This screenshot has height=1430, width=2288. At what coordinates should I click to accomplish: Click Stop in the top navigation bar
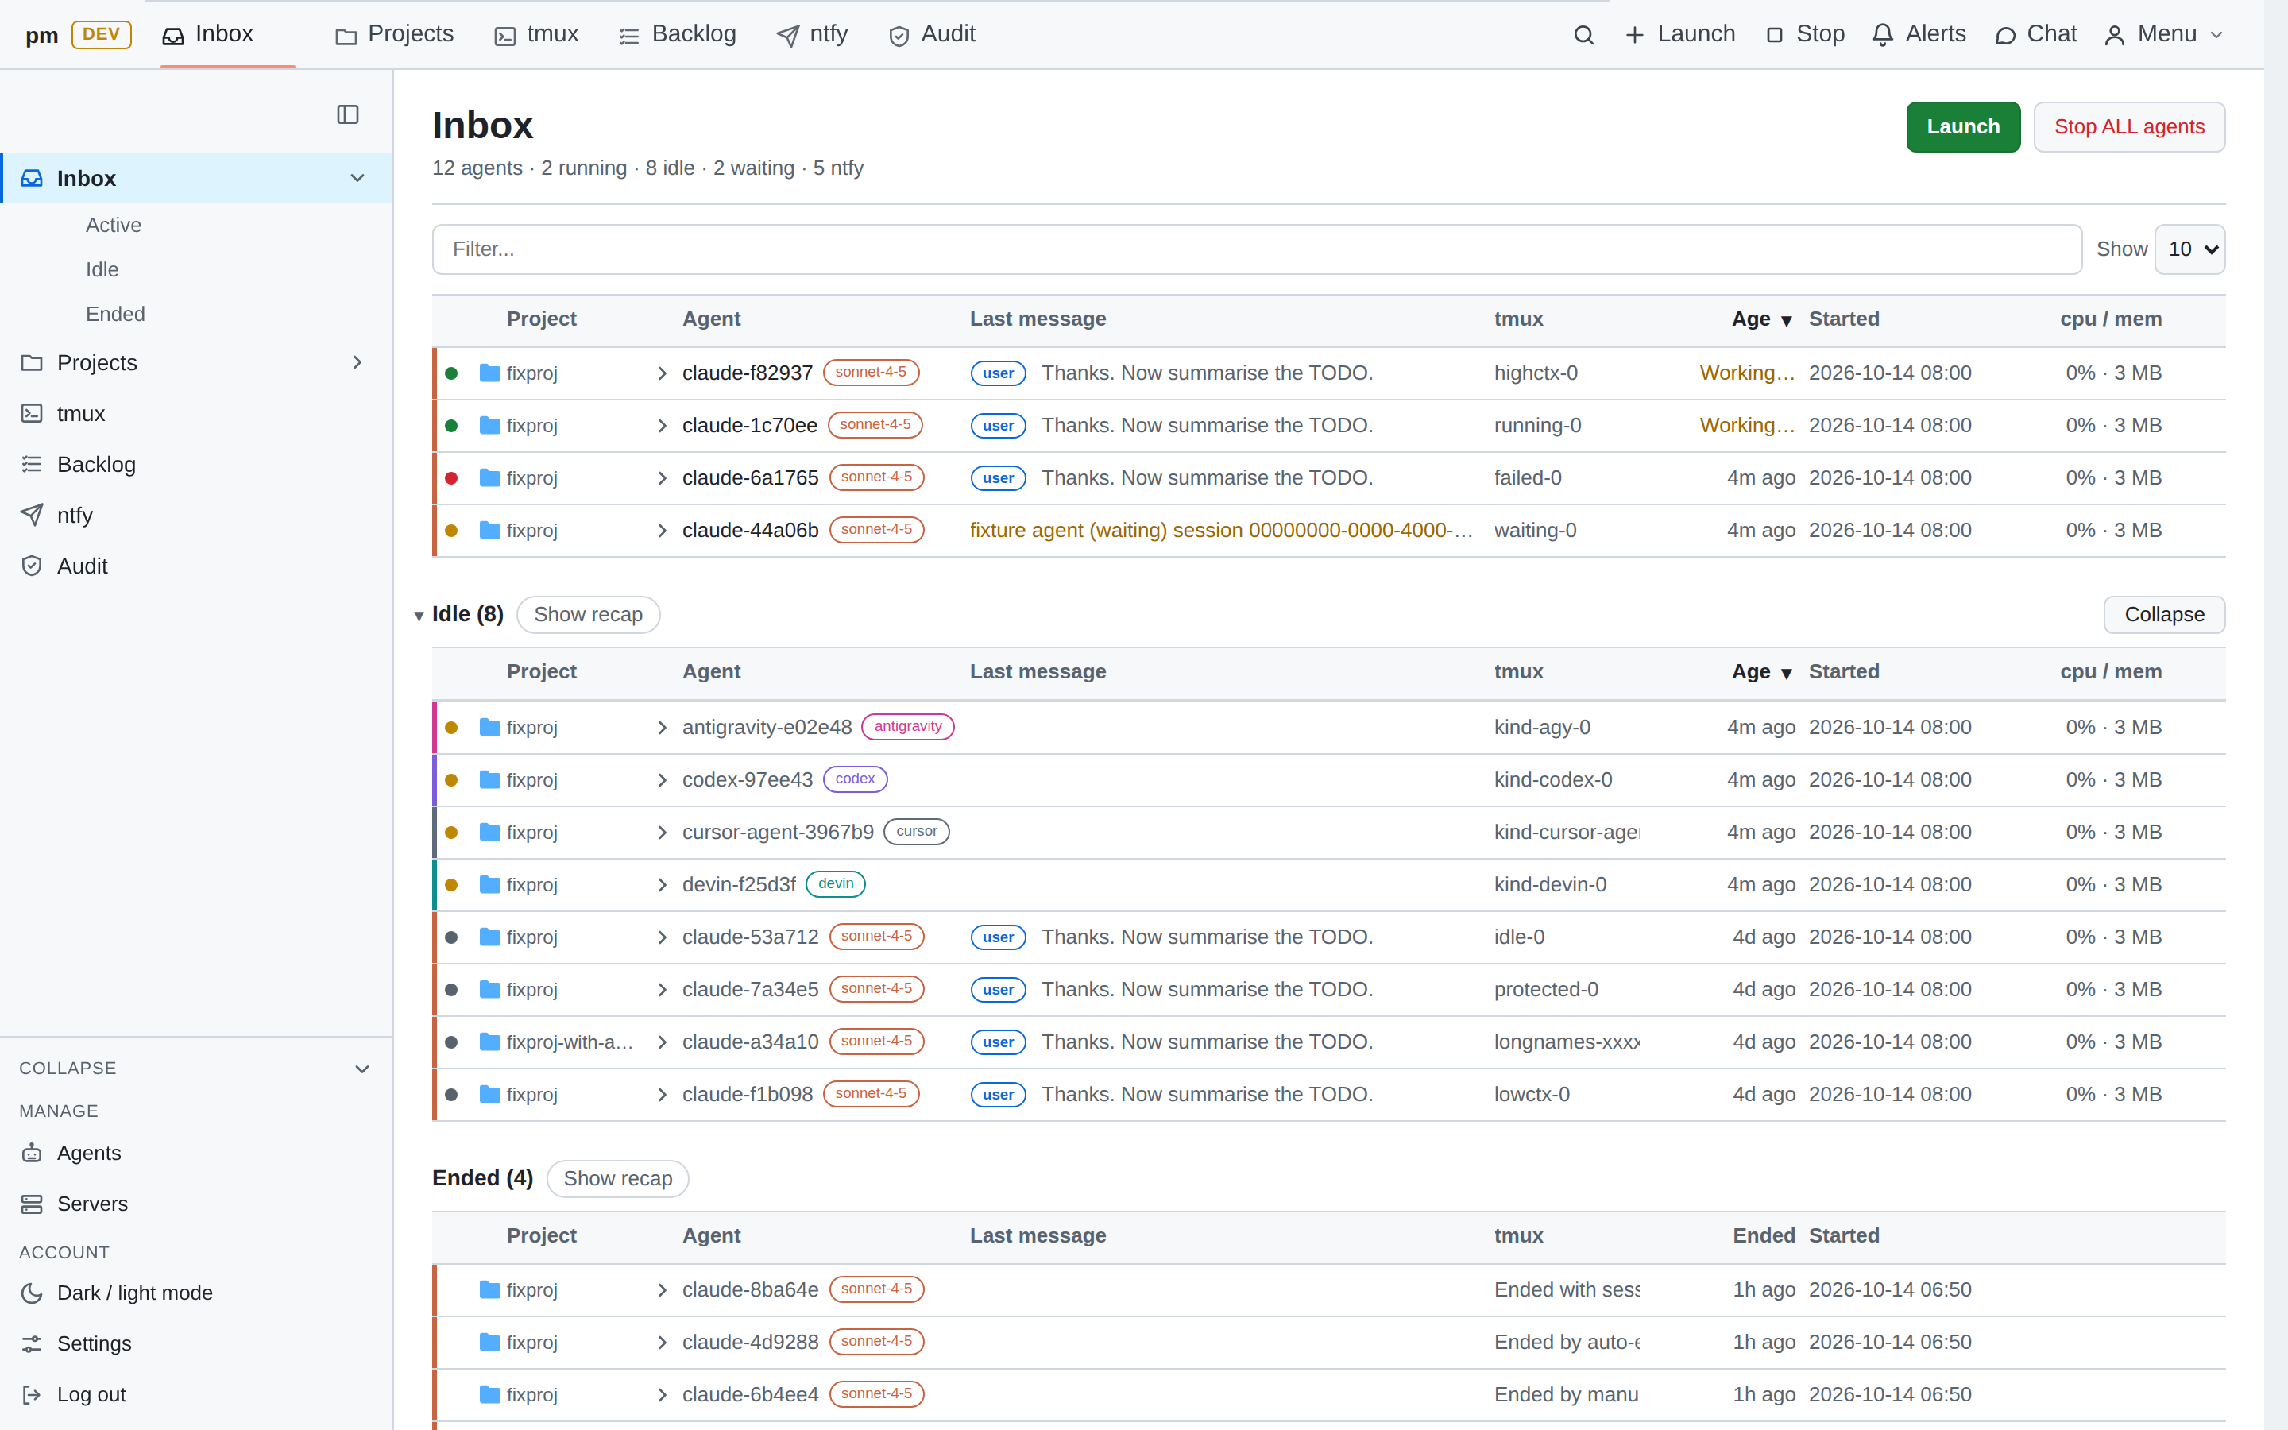click(x=1805, y=35)
